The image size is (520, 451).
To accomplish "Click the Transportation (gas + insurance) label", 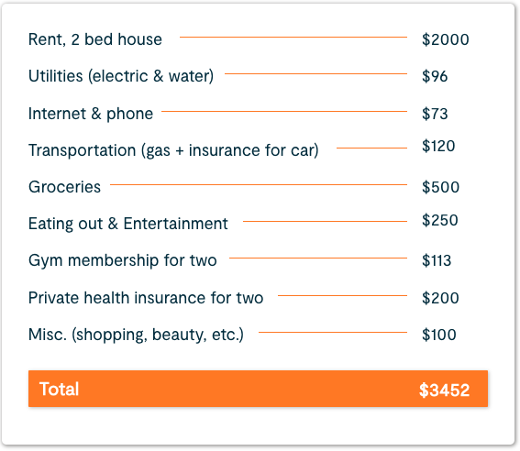I will (173, 150).
